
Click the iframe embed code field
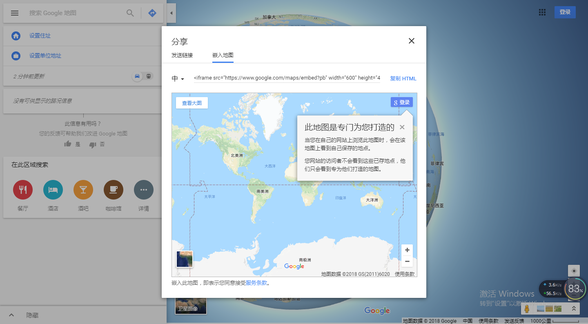(287, 78)
